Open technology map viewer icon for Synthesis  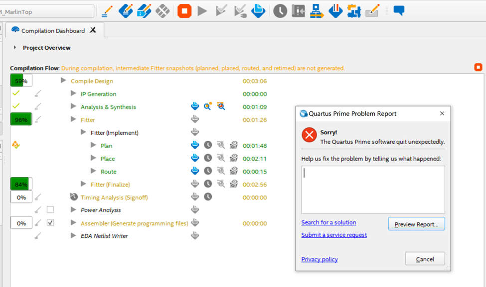pyautogui.click(x=221, y=106)
